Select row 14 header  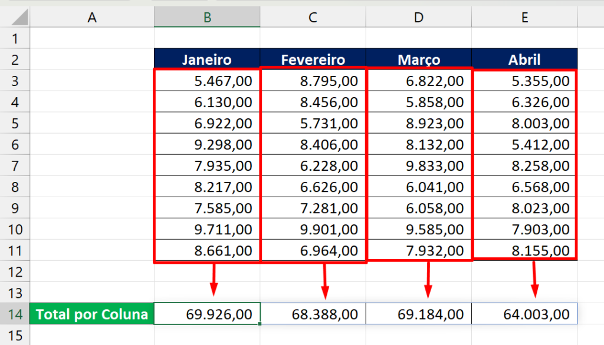pyautogui.click(x=15, y=314)
